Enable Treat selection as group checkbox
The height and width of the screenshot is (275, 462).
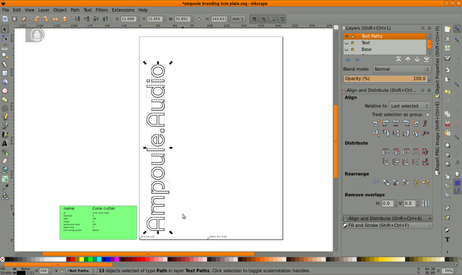428,115
